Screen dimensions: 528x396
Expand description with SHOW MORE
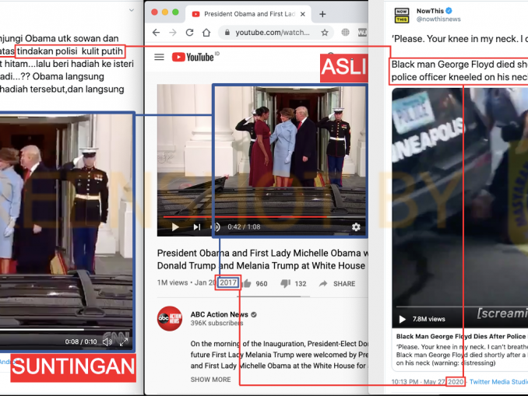210,380
